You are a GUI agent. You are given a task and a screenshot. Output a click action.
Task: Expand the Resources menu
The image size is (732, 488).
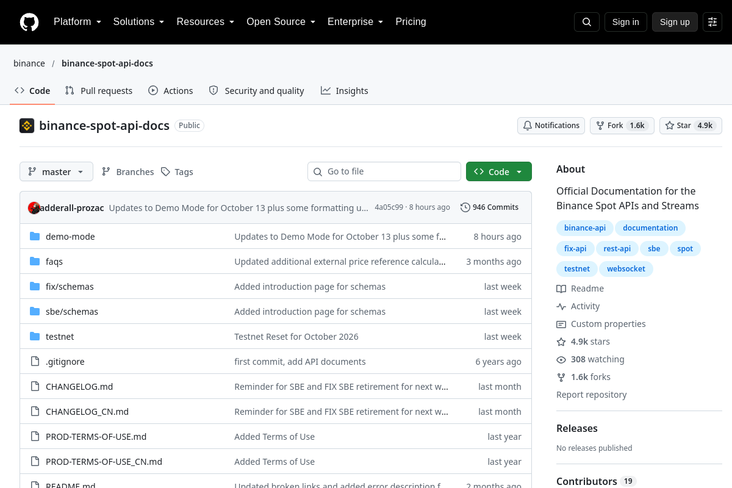click(x=206, y=22)
